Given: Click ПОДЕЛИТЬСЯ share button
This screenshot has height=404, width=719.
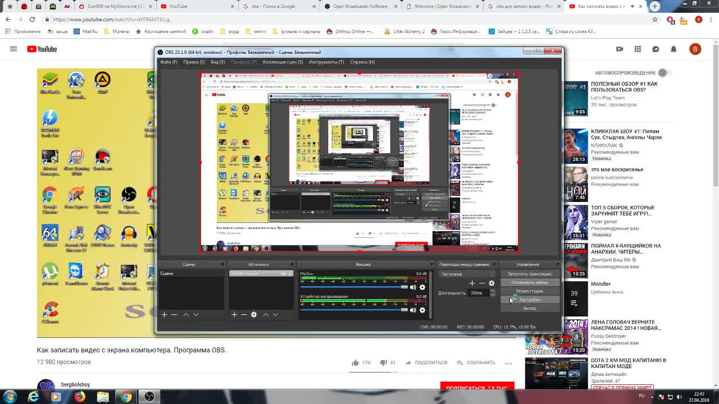Looking at the screenshot, I should [x=426, y=362].
